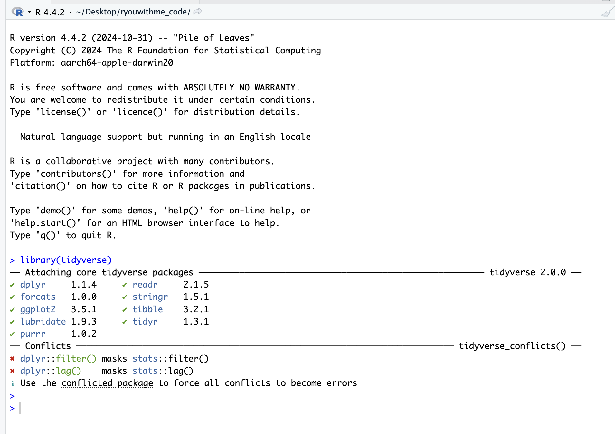Screen dimensions: 615x434
Task: Click the forcats package name
Action: (38, 297)
